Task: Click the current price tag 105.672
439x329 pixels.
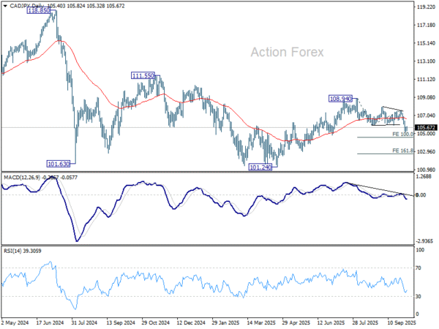Action: point(424,127)
